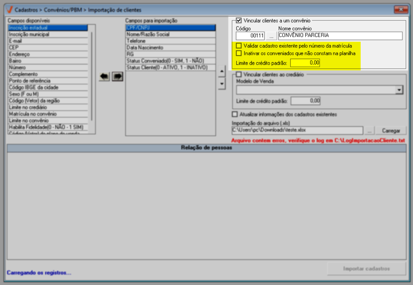The height and width of the screenshot is (285, 413).
Task: Click the right arrow to add field
Action: 117,77
